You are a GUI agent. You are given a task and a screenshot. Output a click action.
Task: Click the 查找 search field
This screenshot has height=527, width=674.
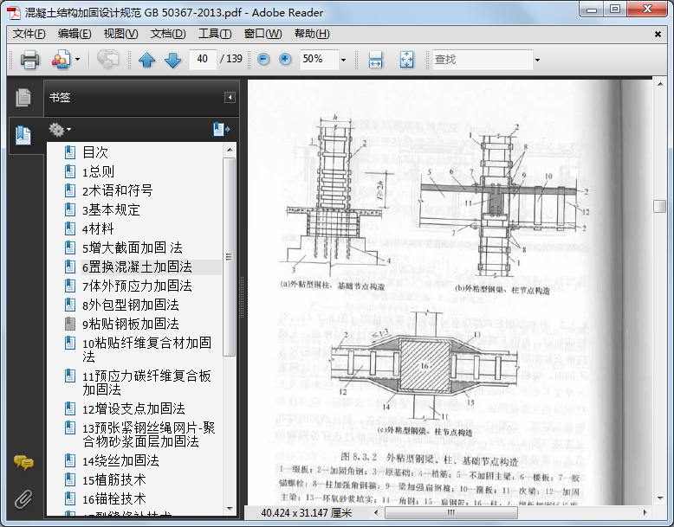(482, 59)
